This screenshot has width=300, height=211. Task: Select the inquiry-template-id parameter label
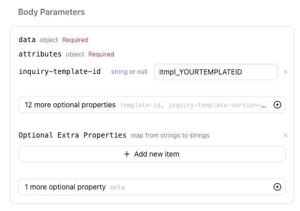(x=60, y=72)
